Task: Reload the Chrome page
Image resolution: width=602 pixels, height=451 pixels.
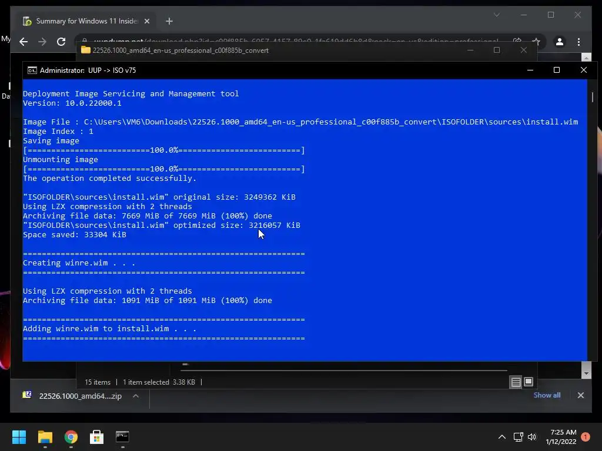Action: point(61,42)
